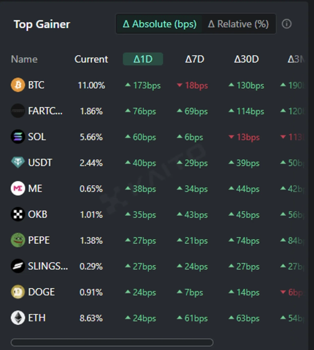Click the BTC coin icon

pyautogui.click(x=18, y=85)
